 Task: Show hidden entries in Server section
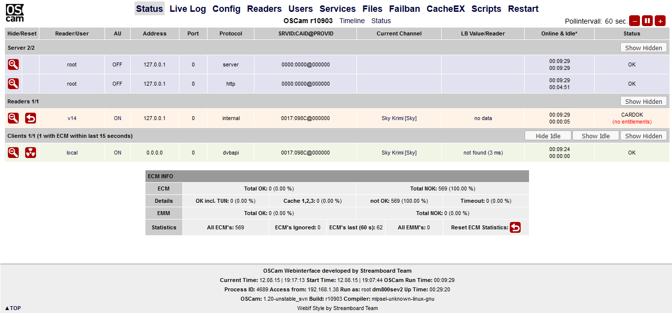tap(643, 48)
